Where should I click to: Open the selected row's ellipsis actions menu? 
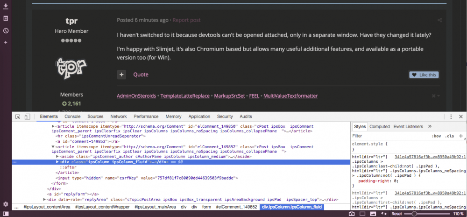[x=14, y=162]
